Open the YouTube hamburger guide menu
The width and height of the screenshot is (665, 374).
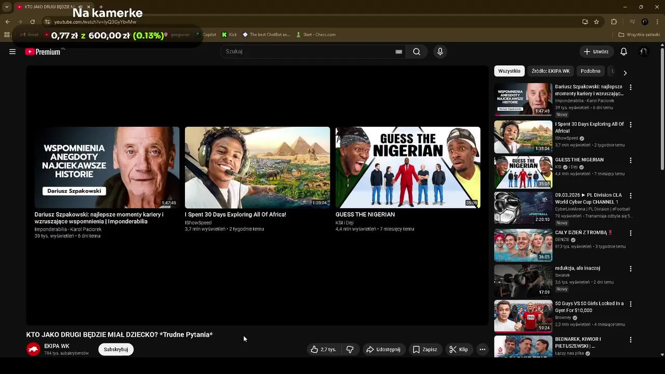click(12, 51)
